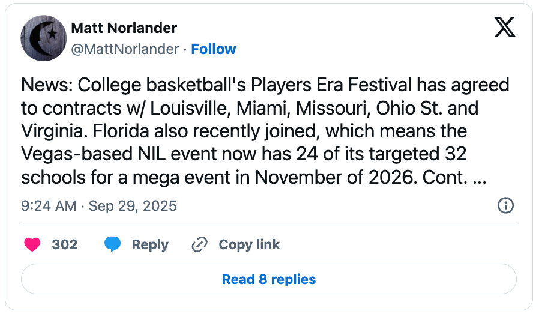Image resolution: width=539 pixels, height=317 pixels.
Task: Click the Sep 29, 2025 date
Action: 133,206
